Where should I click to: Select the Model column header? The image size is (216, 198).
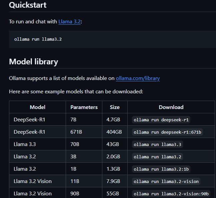37,107
